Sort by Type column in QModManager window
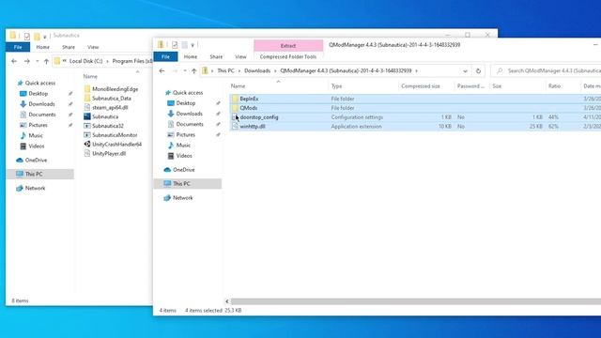The width and height of the screenshot is (601, 338). pos(336,86)
